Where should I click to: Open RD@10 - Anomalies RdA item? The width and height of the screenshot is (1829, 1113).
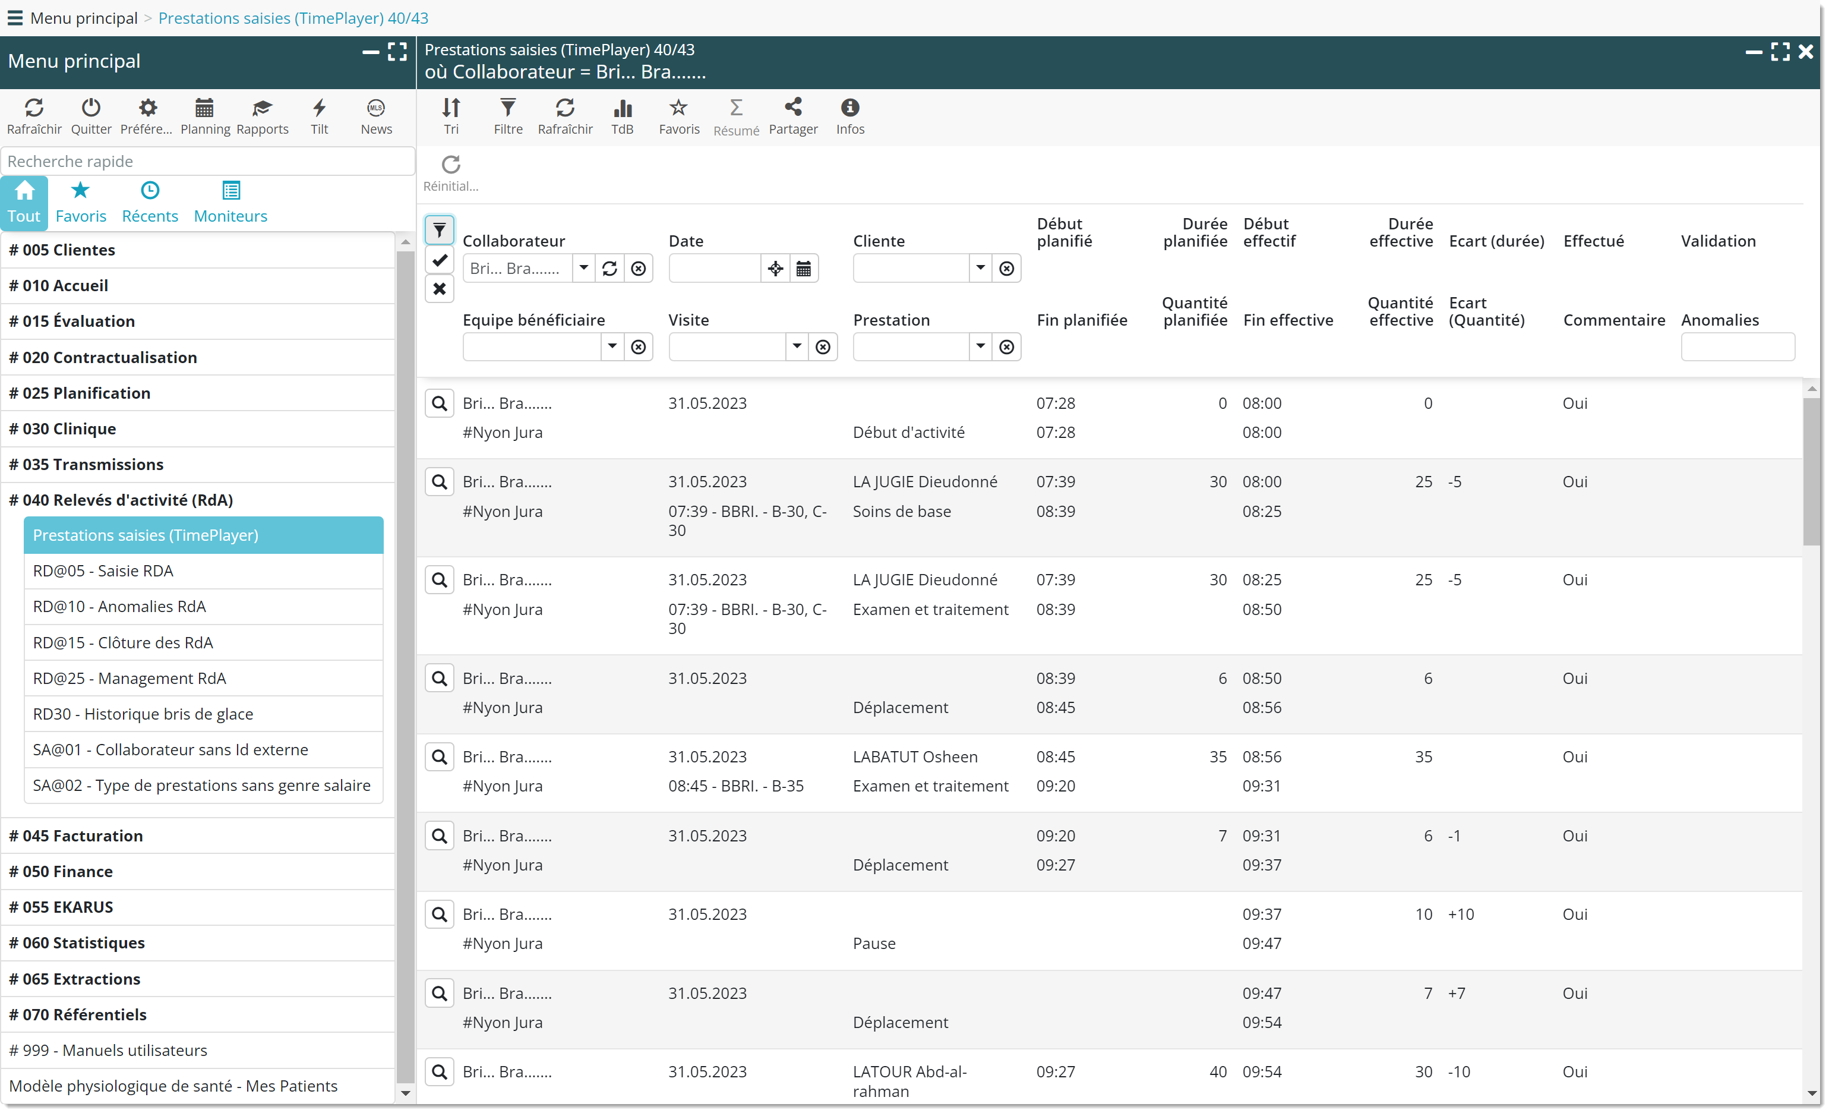point(119,607)
